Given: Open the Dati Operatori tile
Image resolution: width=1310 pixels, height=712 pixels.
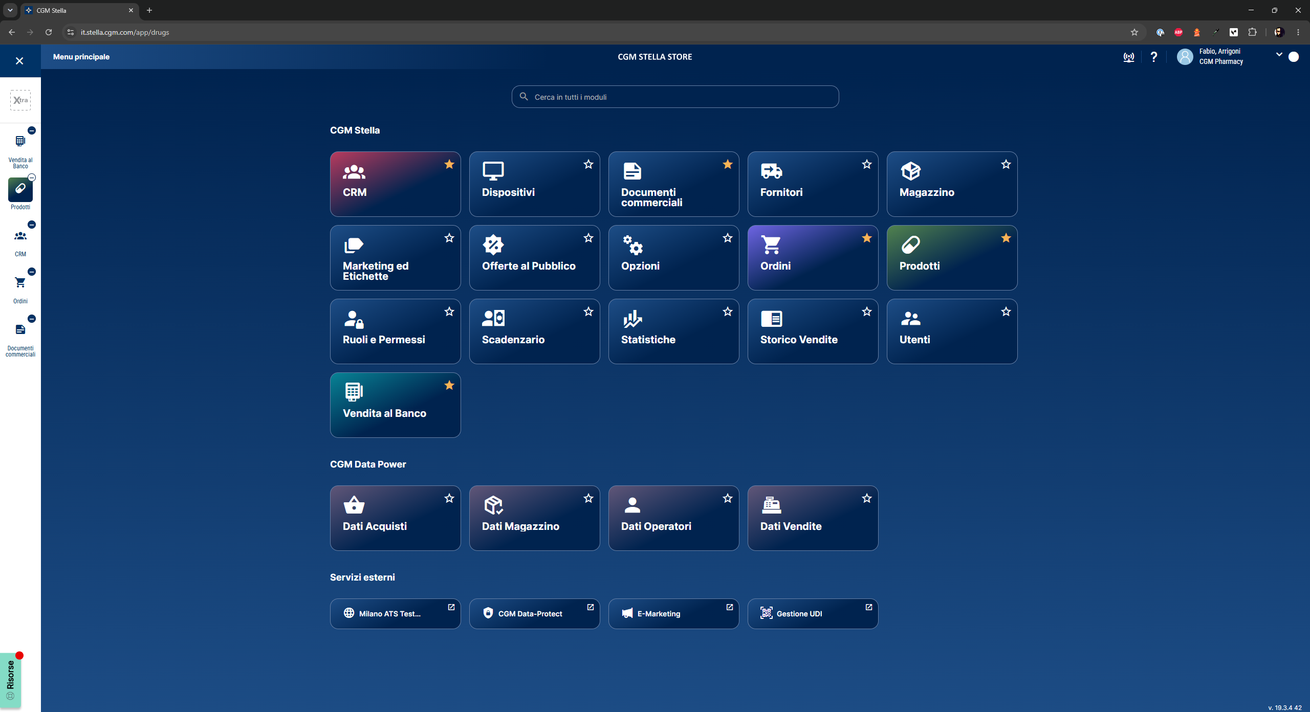Looking at the screenshot, I should coord(673,518).
